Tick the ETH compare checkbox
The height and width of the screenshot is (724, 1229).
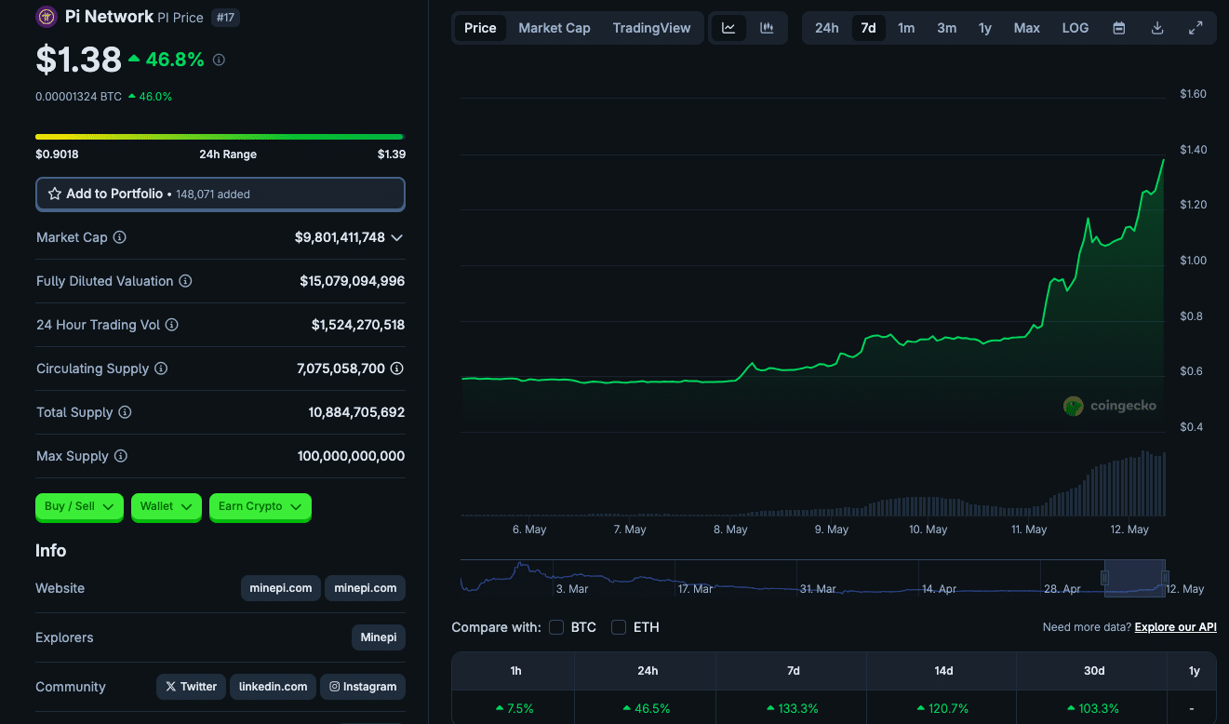(x=619, y=627)
